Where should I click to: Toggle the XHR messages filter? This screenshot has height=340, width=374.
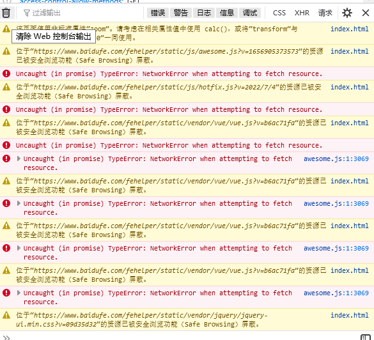[302, 13]
